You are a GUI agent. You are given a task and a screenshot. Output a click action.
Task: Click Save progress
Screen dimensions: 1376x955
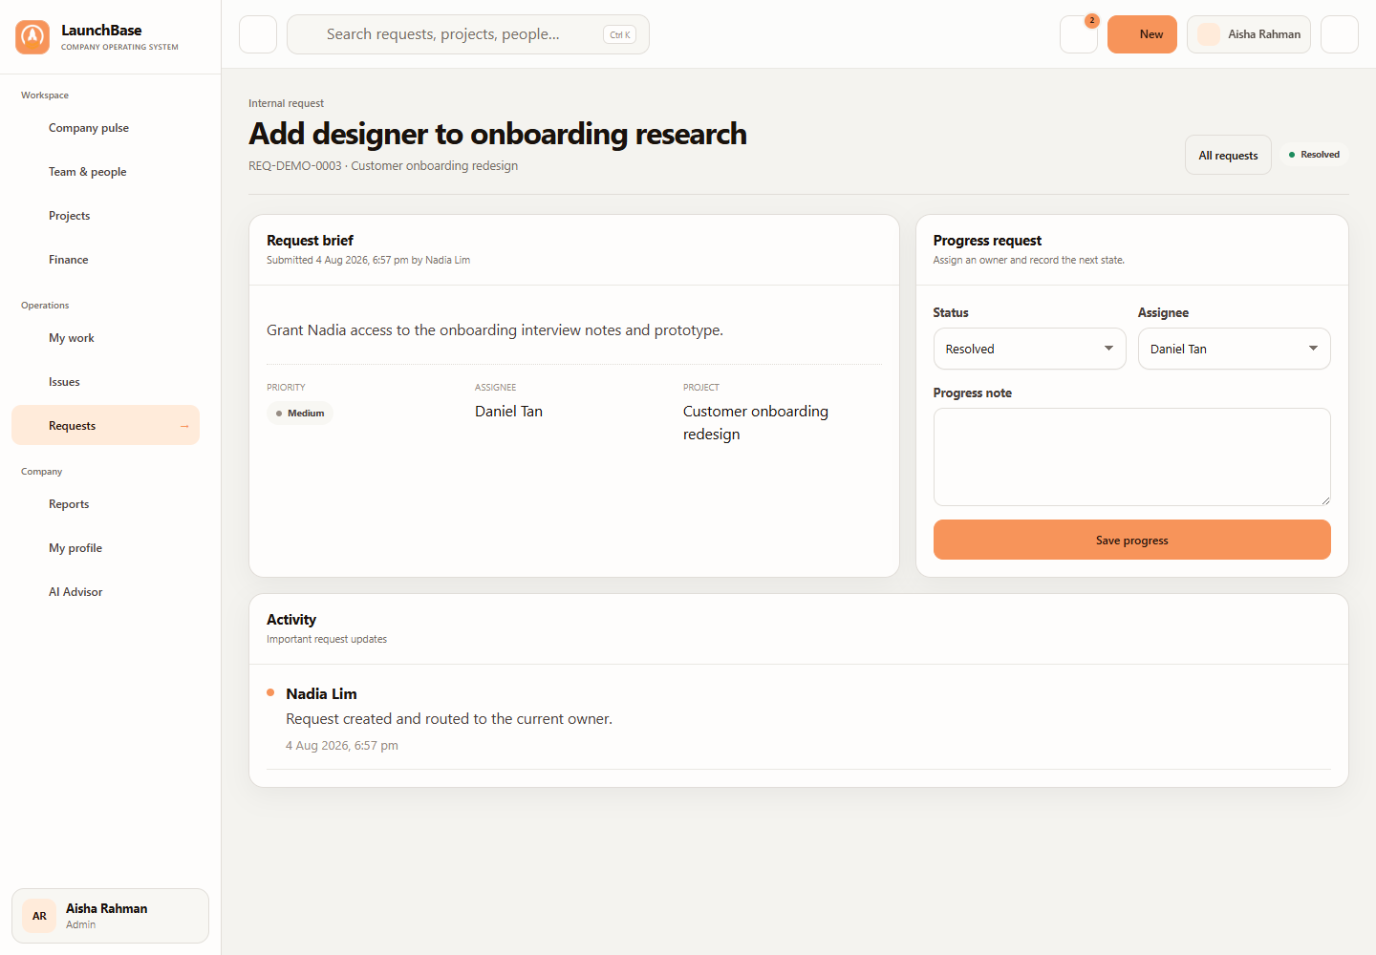click(1131, 540)
